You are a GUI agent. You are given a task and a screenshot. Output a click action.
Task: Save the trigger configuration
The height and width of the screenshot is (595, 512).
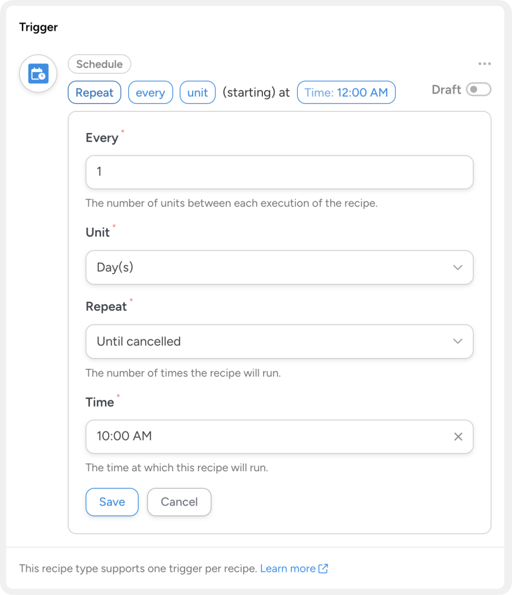tap(112, 501)
